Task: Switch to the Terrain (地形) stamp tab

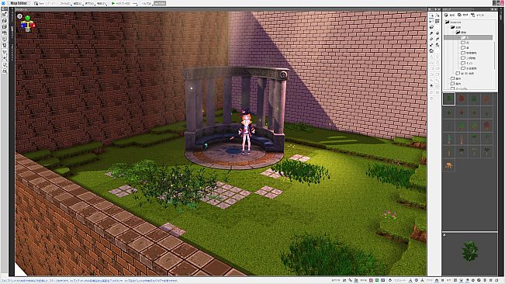Action: click(x=449, y=16)
